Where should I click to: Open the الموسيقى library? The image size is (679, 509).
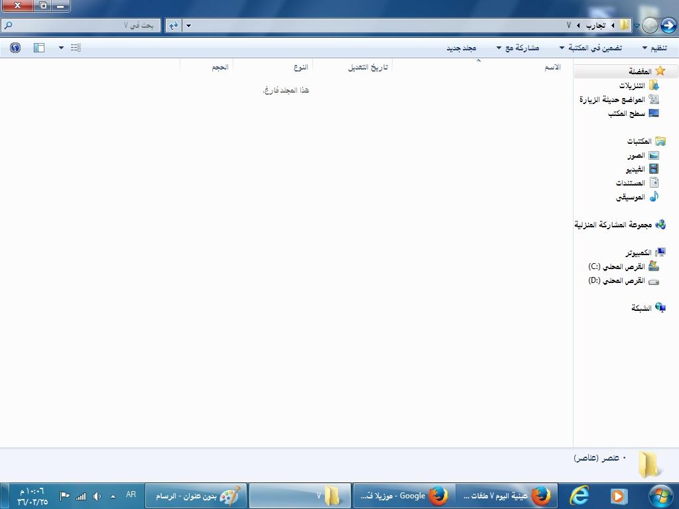630,198
